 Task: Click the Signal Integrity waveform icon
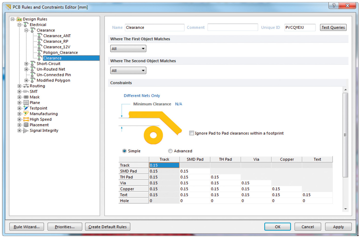[26, 131]
